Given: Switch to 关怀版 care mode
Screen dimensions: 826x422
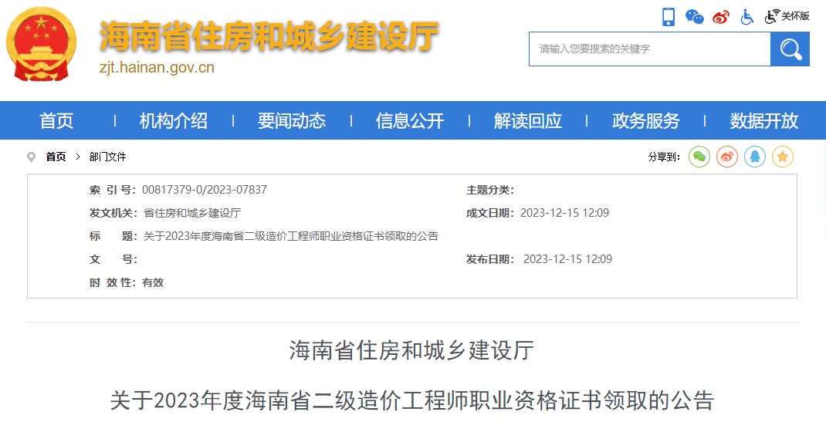Looking at the screenshot, I should pos(787,16).
